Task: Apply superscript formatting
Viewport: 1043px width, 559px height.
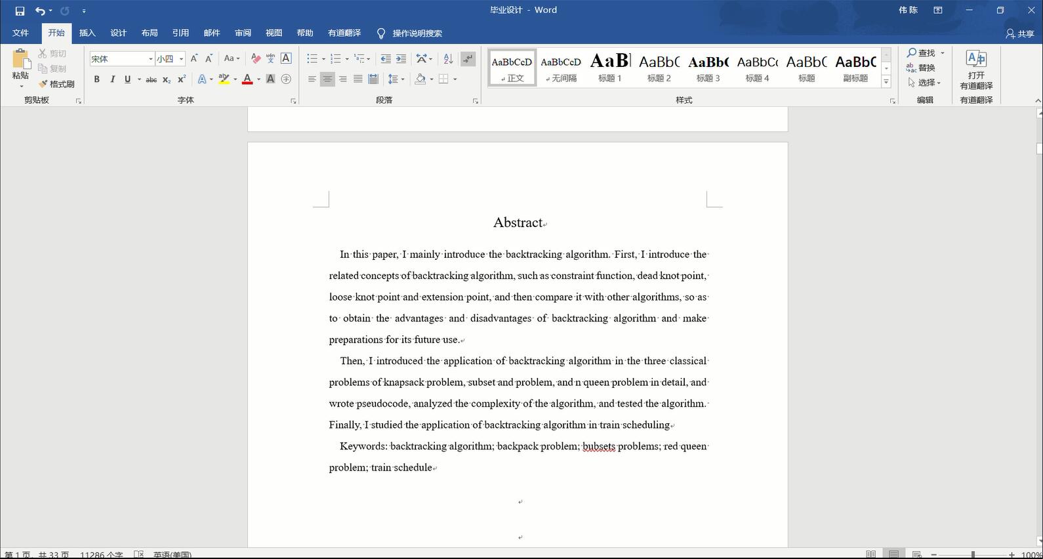Action: pos(182,79)
